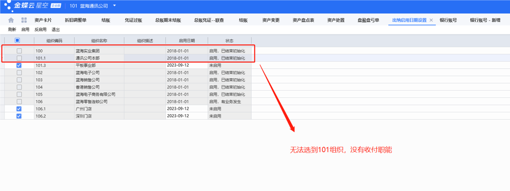
Task: Select the 蓝海电子商务有限公司 name cell
Action: pos(99,94)
